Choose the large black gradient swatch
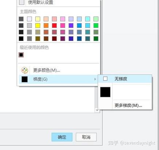The height and width of the screenshot is (150, 159). click(x=105, y=92)
